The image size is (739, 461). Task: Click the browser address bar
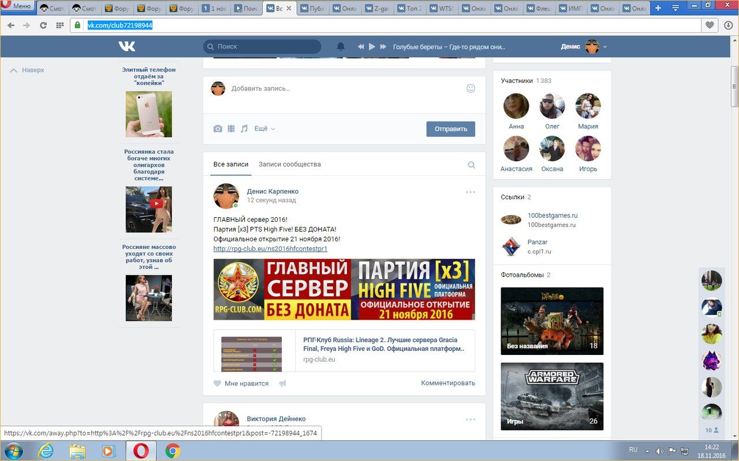point(385,25)
